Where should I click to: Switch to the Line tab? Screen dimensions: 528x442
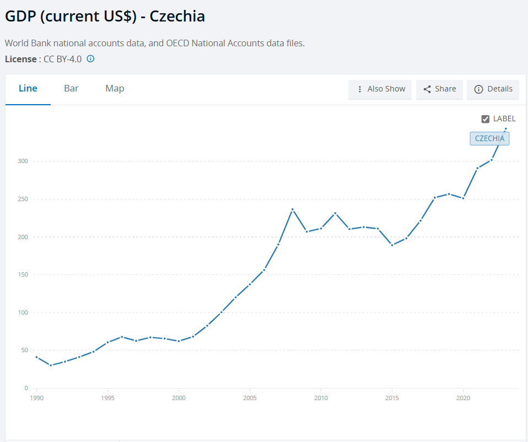pos(28,88)
